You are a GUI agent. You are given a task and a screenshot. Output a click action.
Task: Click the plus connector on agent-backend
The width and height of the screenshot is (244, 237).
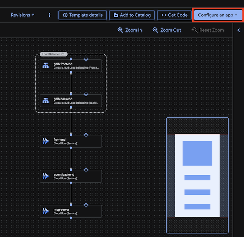(86, 170)
